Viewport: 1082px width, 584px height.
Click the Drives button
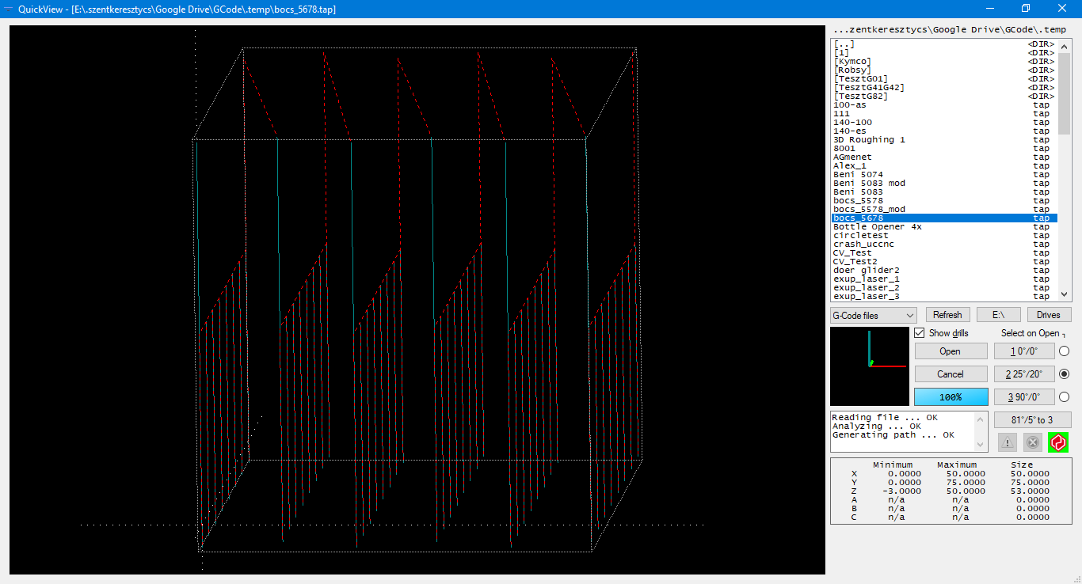(x=1048, y=315)
